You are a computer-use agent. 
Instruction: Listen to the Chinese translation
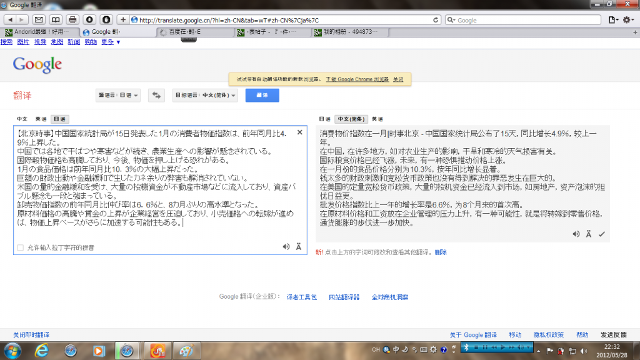pos(576,234)
